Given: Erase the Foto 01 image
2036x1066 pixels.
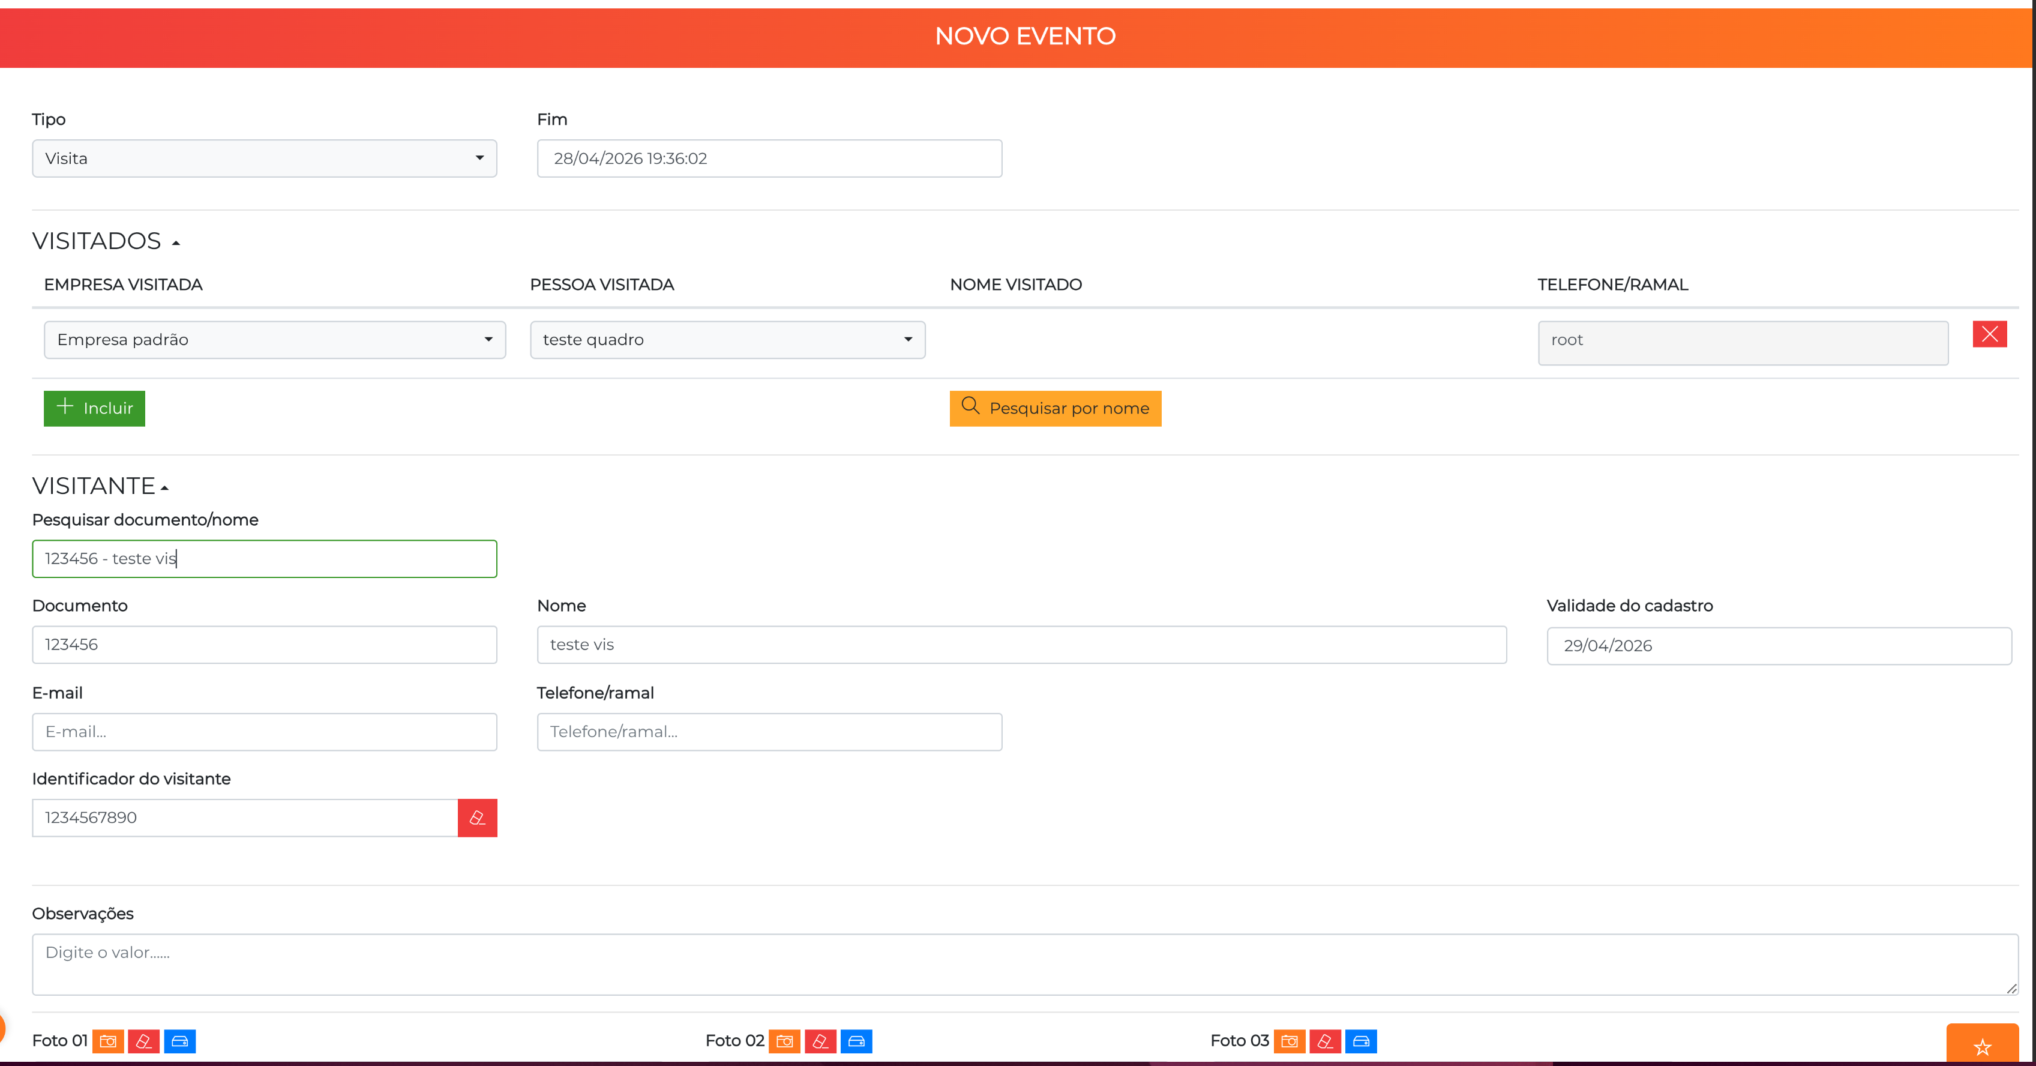Looking at the screenshot, I should [x=144, y=1041].
